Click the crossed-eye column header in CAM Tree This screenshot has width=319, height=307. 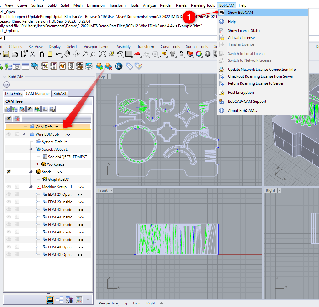coord(9,118)
